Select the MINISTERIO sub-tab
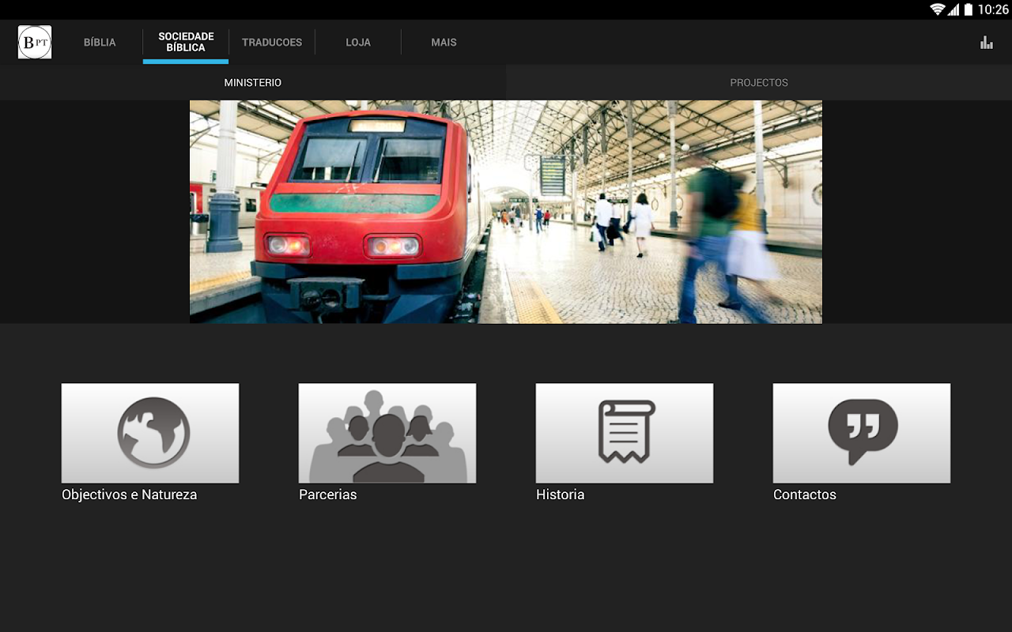The height and width of the screenshot is (632, 1012). pos(253,82)
